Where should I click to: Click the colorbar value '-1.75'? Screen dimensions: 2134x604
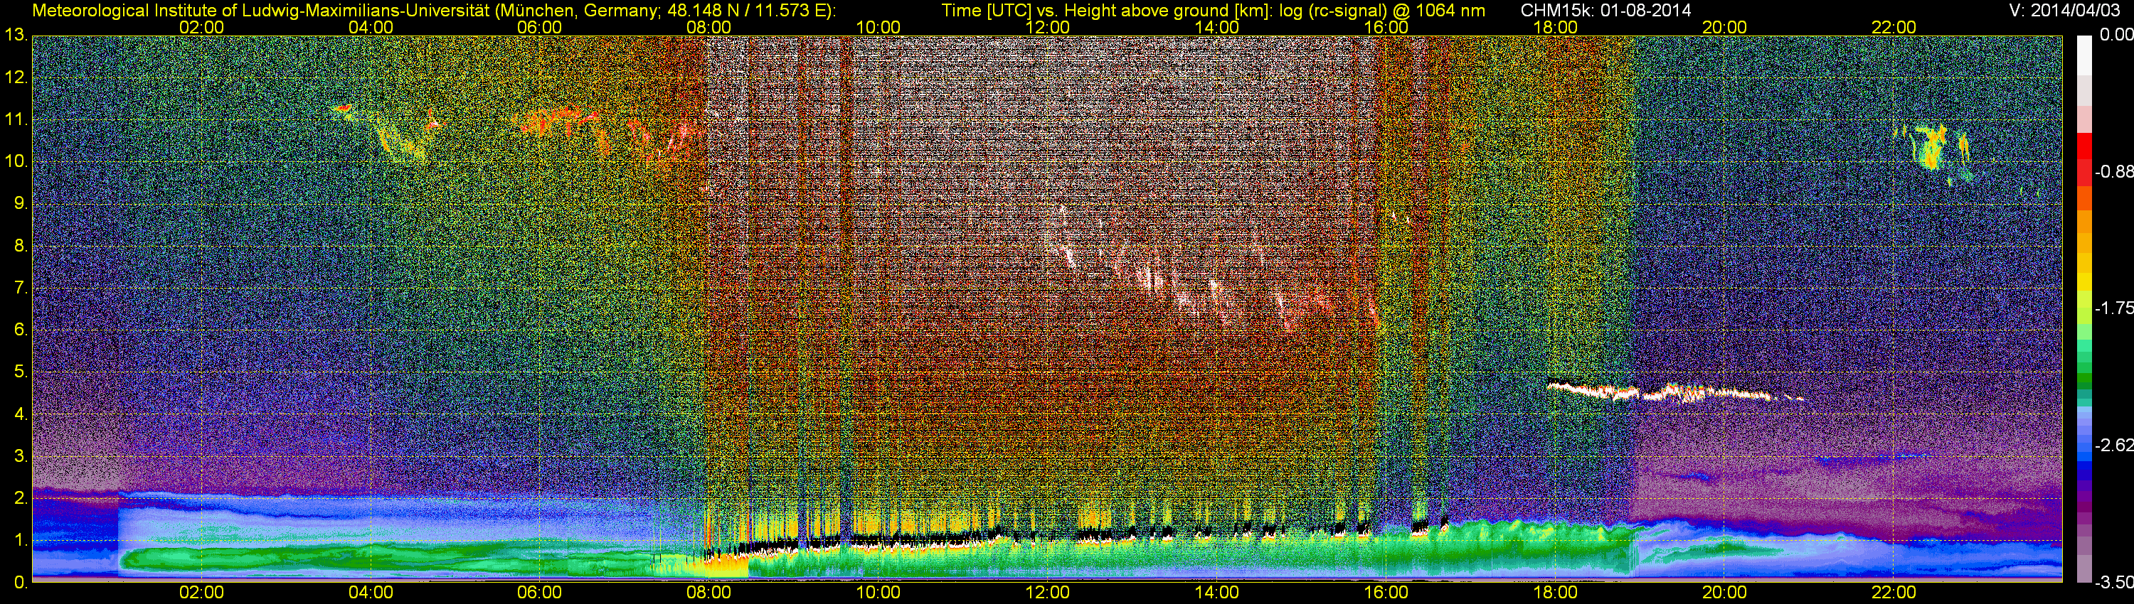tap(2114, 308)
